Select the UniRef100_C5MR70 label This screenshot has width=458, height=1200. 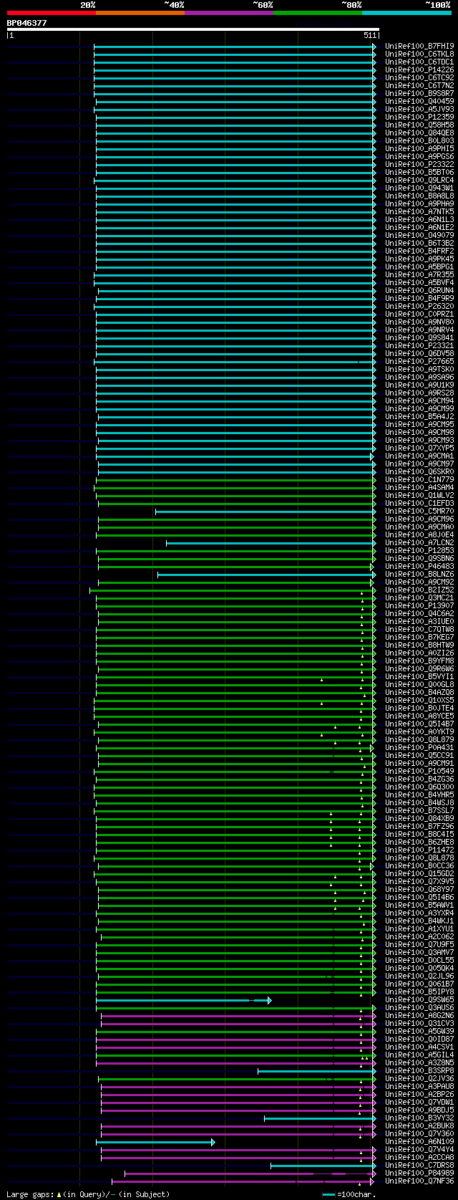(419, 511)
